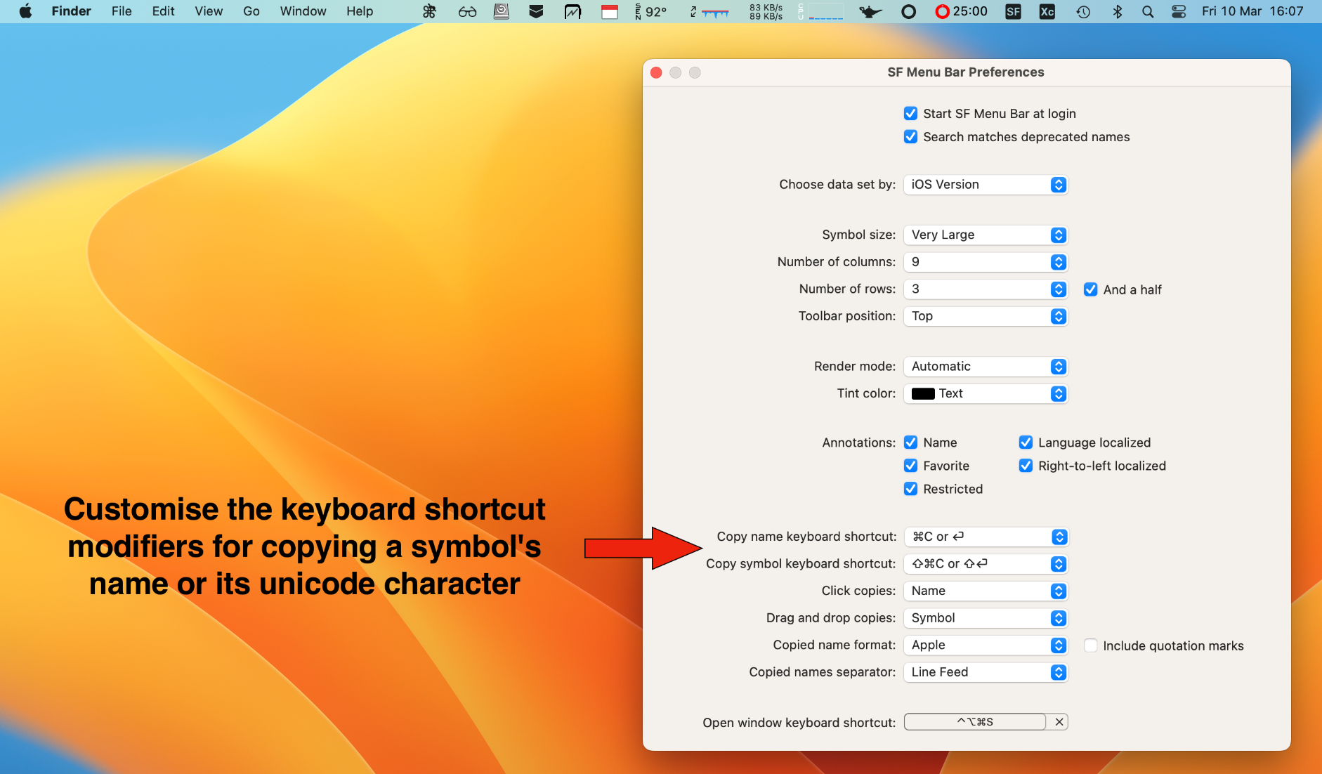Open the SF Menu Bar status icon
The image size is (1322, 774).
pos(1013,11)
